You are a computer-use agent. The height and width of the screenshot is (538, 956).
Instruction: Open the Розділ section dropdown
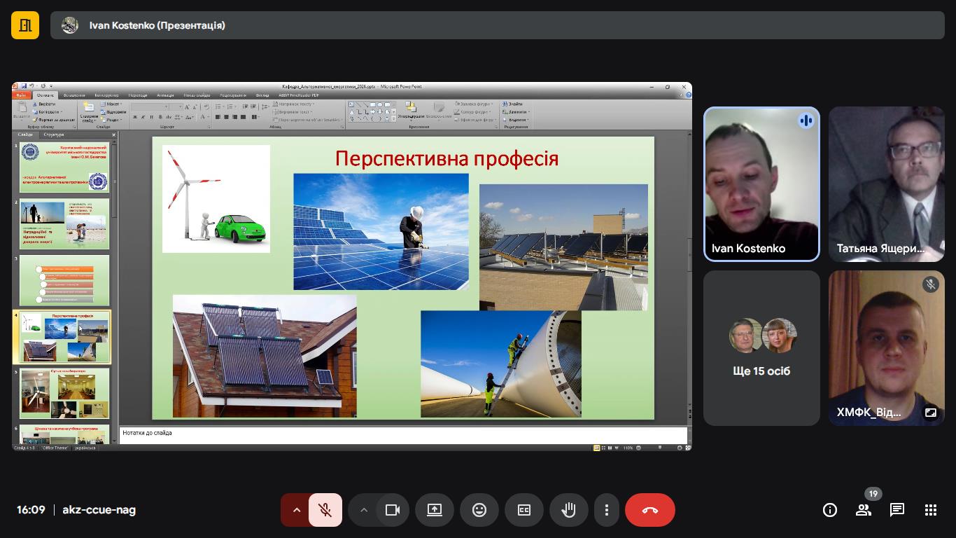(112, 120)
